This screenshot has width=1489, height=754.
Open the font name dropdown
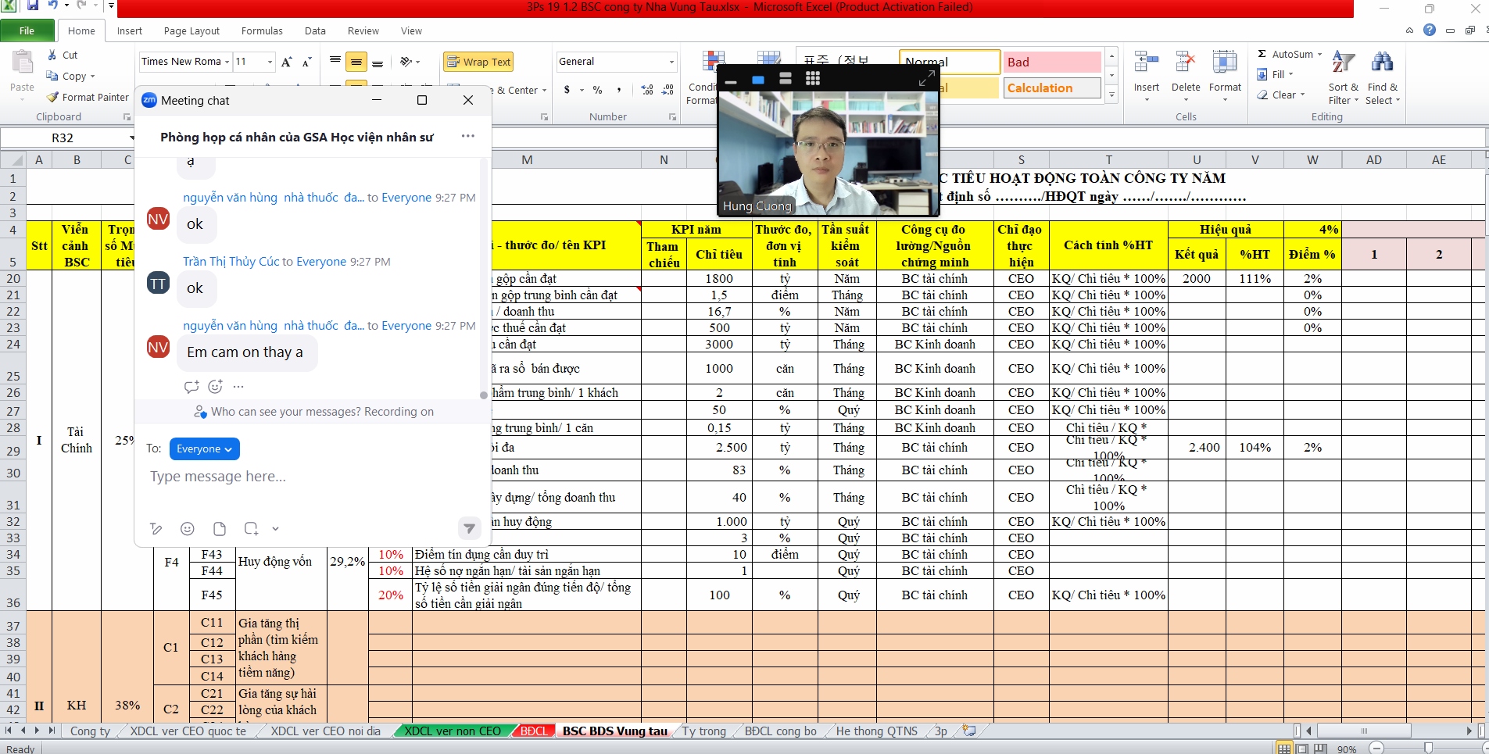pyautogui.click(x=227, y=62)
